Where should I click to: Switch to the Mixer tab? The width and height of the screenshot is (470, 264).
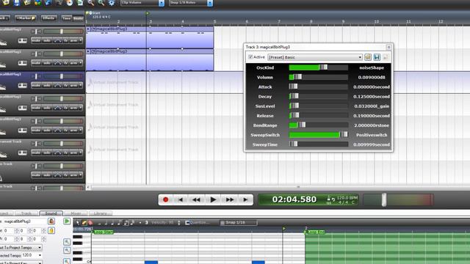coord(76,213)
